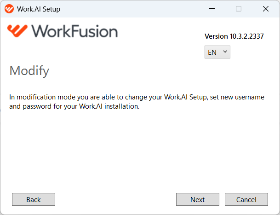Click the Work.AI Setup title text
This screenshot has height=215, width=280.
[x=39, y=9]
